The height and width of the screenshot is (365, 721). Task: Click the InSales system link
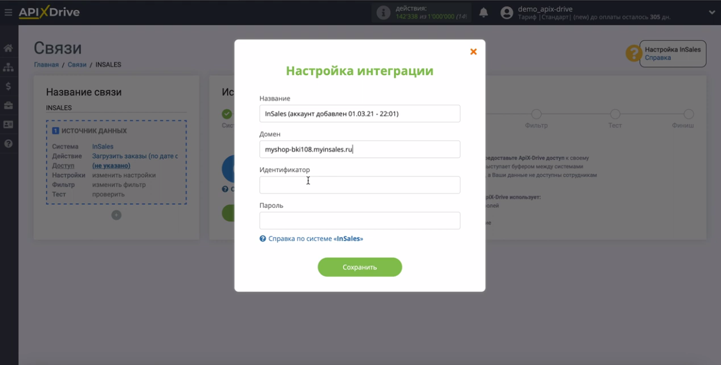tap(103, 146)
